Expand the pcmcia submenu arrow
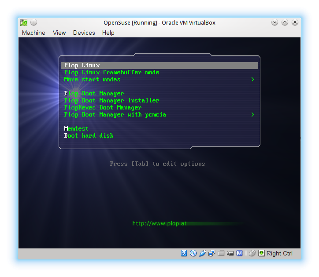The width and height of the screenshot is (319, 277). point(253,114)
